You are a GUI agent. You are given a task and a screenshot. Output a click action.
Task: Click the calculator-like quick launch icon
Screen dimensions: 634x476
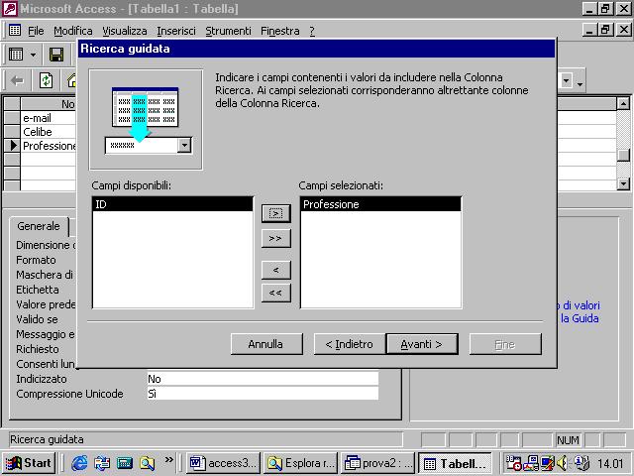pos(125,463)
